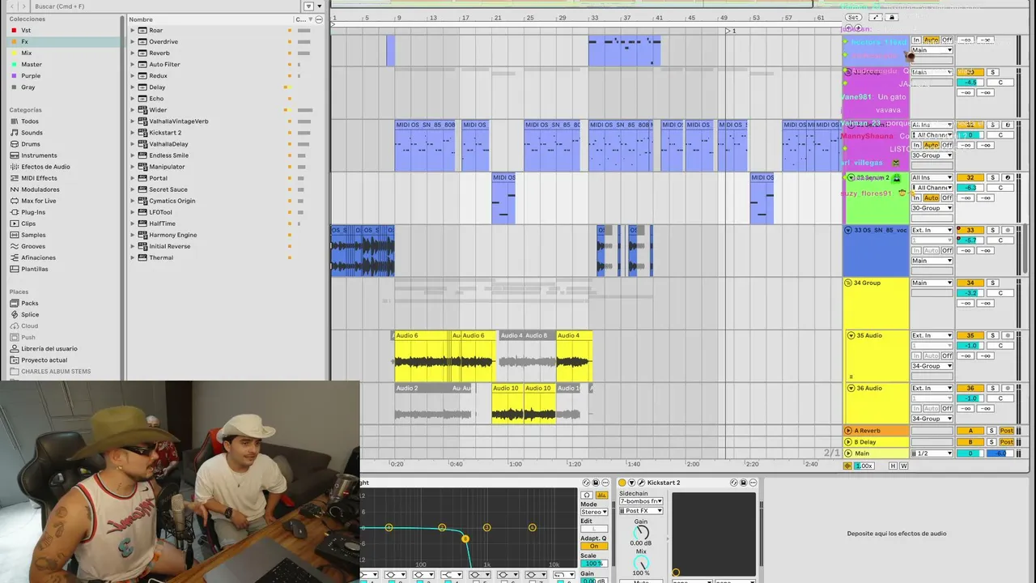This screenshot has width=1036, height=583.
Task: Toggle the Post button on A Reverb
Action: 1007,431
